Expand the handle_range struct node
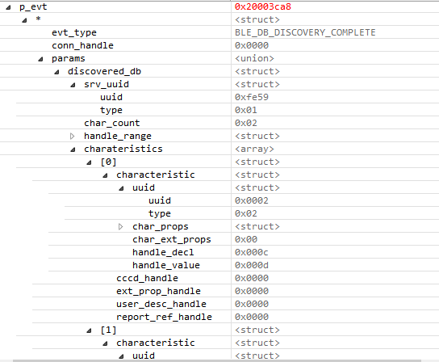Image resolution: width=439 pixels, height=362 pixels. pos(73,137)
